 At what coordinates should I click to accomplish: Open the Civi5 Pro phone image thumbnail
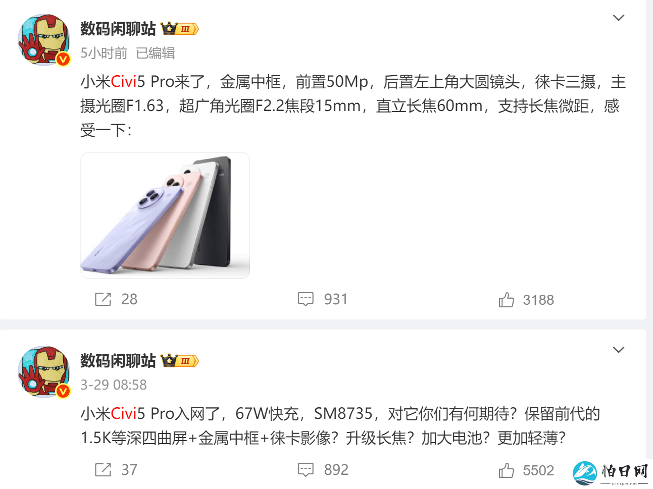pyautogui.click(x=165, y=215)
